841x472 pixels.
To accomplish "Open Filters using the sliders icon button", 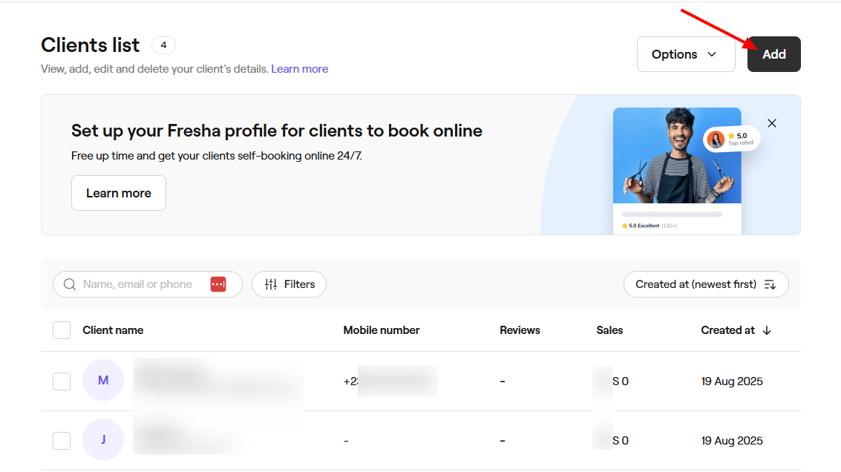I will pyautogui.click(x=289, y=284).
